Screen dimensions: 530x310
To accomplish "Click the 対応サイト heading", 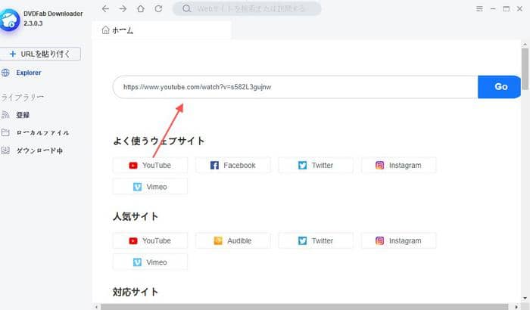I will (136, 292).
